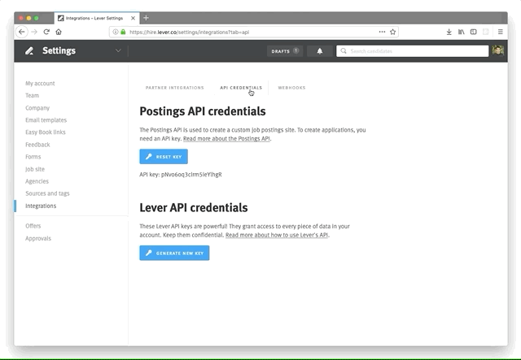The width and height of the screenshot is (521, 360).
Task: Click the Postings API credentials heading
Action: (x=203, y=111)
